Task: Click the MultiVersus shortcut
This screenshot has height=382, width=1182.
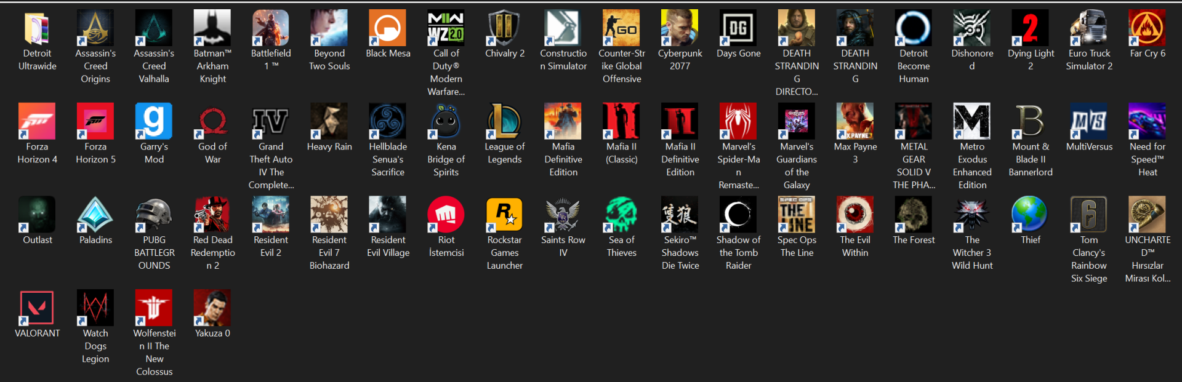Action: point(1089,121)
